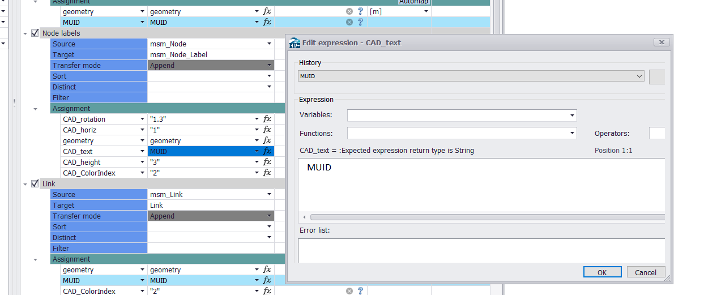Open Source dropdown showing msm_Node

tap(270, 44)
